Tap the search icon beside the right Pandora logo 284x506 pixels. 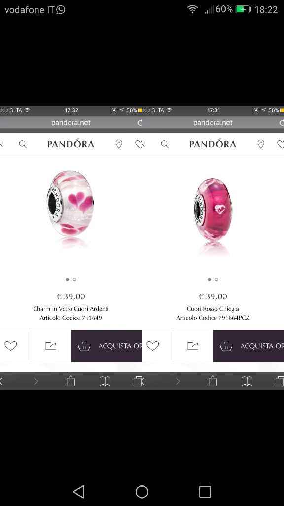point(165,144)
